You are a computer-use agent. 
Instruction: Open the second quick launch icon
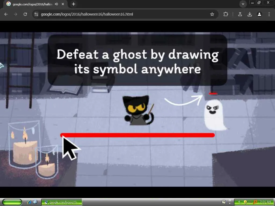point(35,202)
